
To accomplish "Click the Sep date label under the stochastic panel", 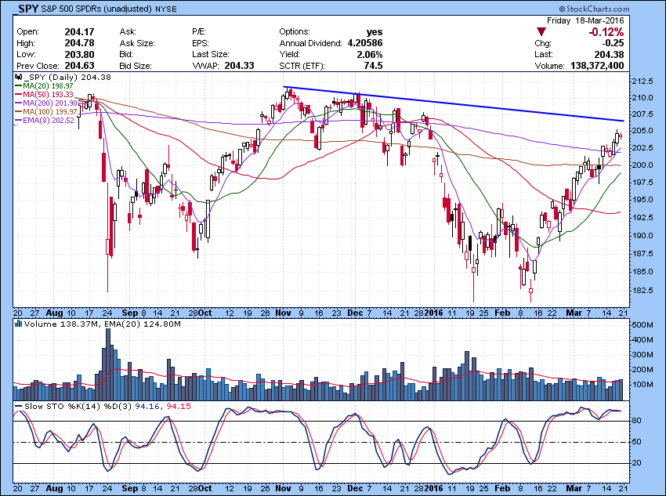I will [129, 488].
